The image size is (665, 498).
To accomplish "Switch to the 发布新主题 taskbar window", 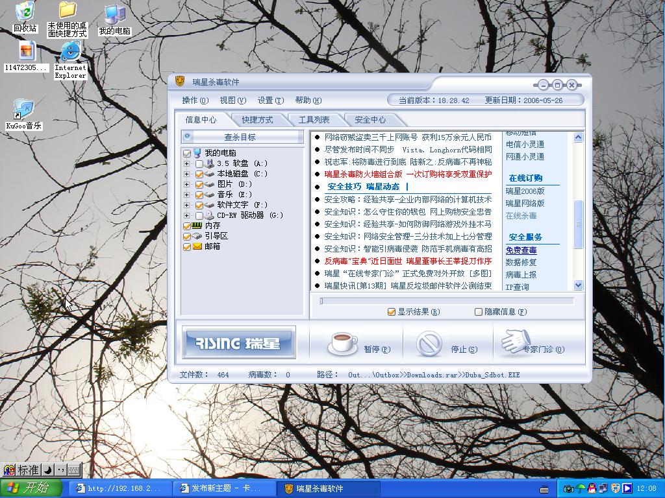I will (224, 489).
